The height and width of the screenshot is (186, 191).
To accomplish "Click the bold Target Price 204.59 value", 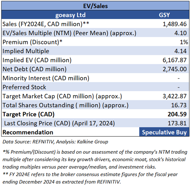I will [x=177, y=114].
